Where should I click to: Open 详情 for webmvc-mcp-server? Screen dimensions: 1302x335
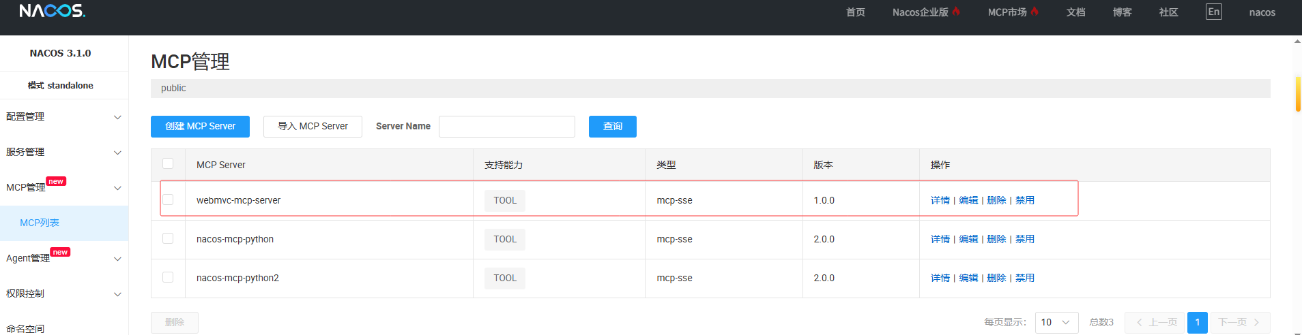pos(940,200)
